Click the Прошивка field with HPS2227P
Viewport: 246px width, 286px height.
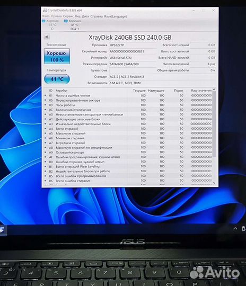[x=133, y=45]
